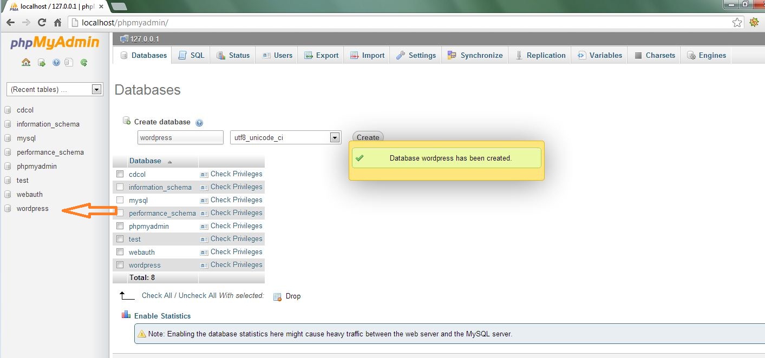The image size is (765, 358).
Task: Sort by the Database column header
Action: click(x=145, y=161)
